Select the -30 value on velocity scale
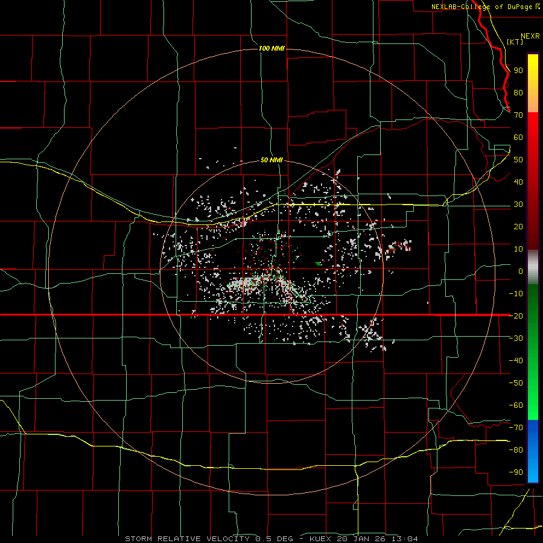The height and width of the screenshot is (543, 543). click(516, 338)
